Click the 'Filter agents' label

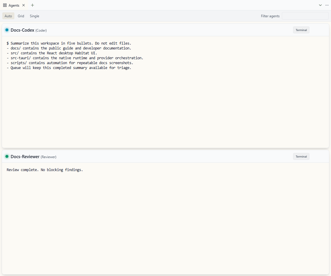(x=270, y=16)
